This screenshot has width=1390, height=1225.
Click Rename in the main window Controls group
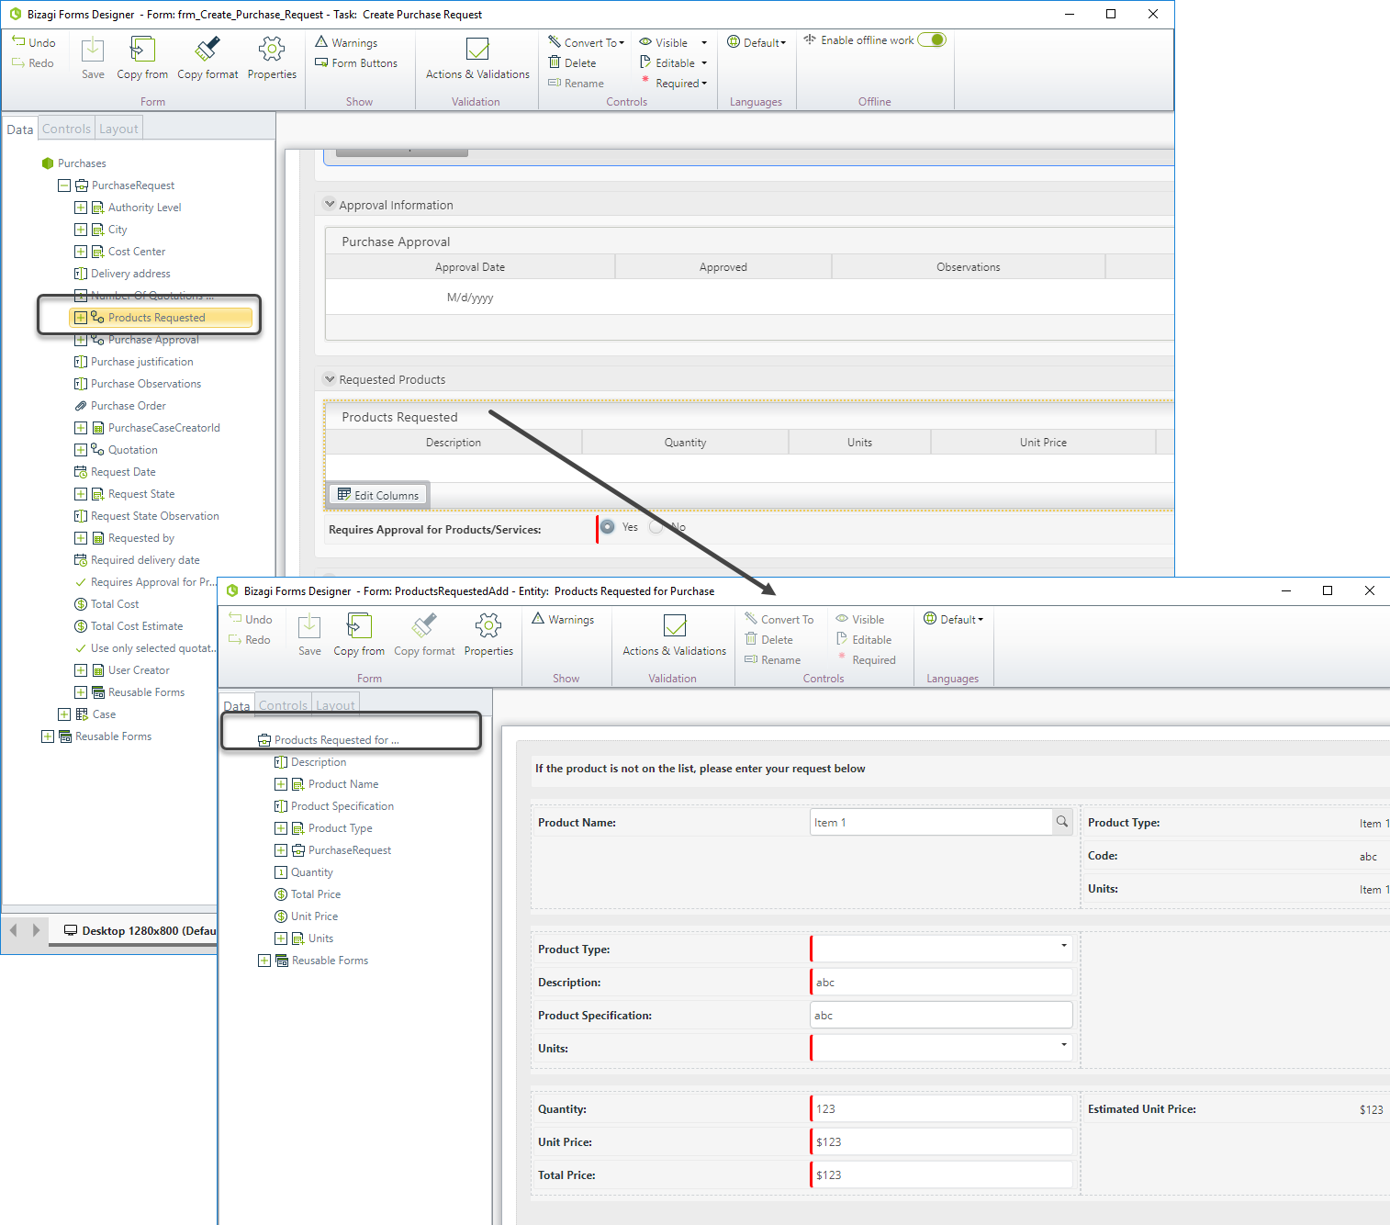pos(576,84)
